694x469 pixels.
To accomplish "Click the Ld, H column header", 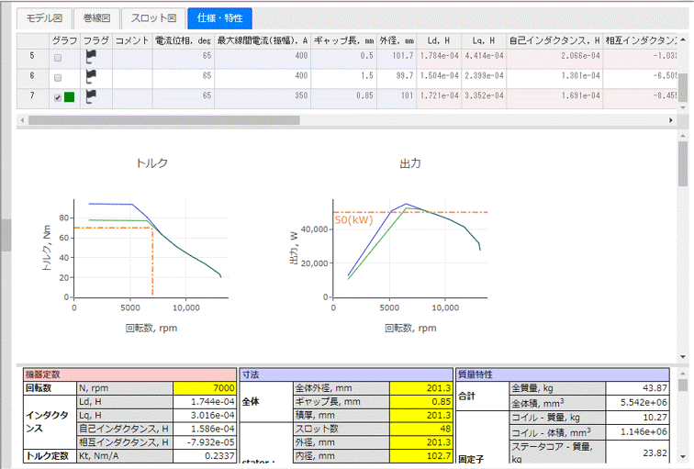I will pyautogui.click(x=439, y=40).
